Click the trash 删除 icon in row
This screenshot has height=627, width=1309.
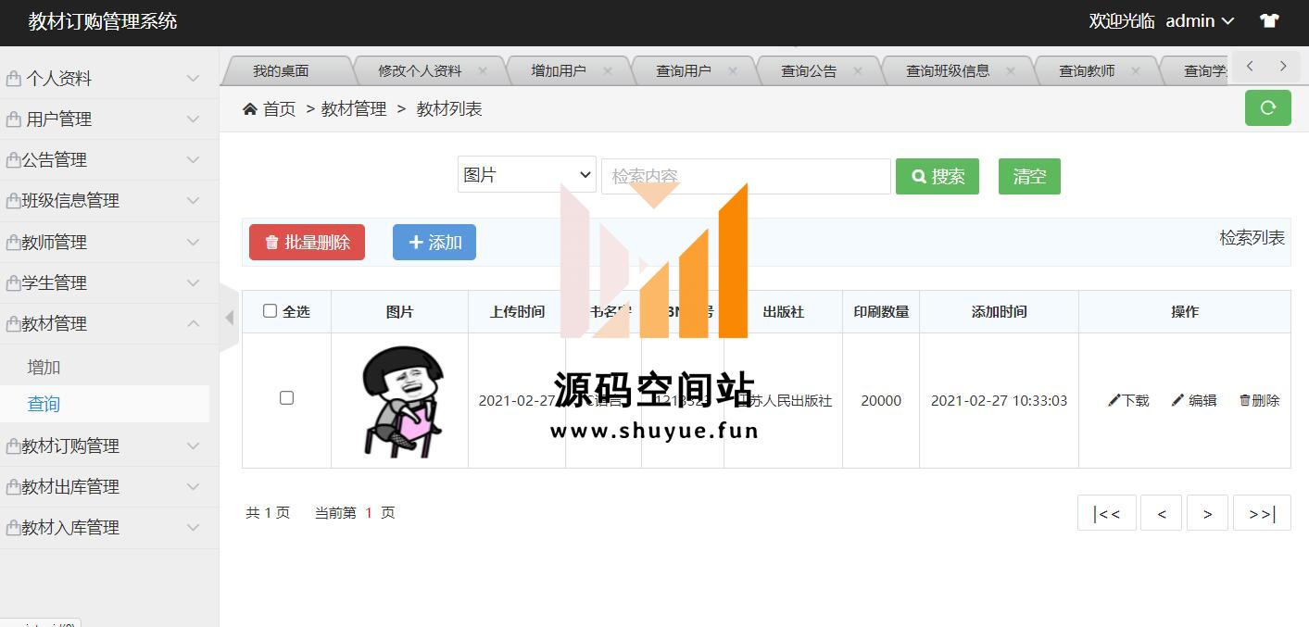point(1245,400)
